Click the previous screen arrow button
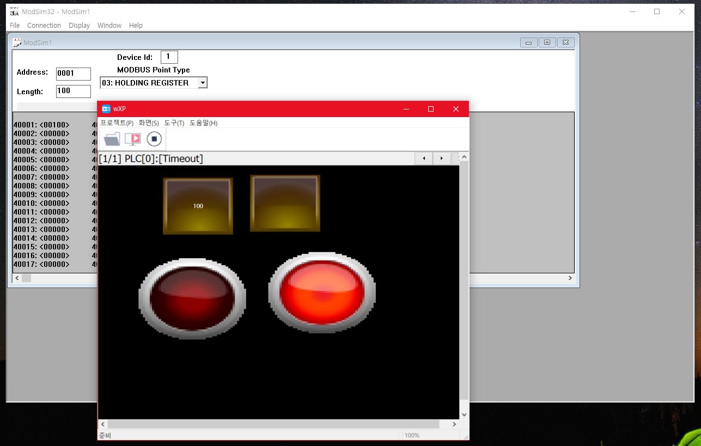 [424, 158]
